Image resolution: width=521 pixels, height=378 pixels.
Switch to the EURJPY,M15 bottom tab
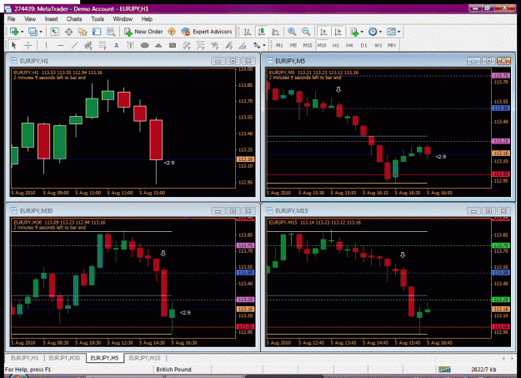click(x=144, y=358)
